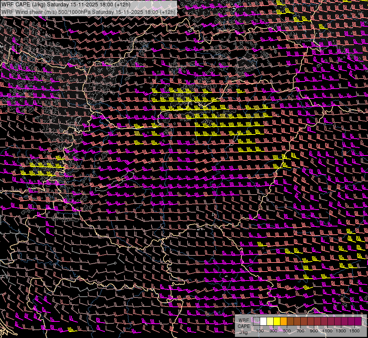Image resolution: width=368 pixels, height=338 pixels.
Task: Choose the orange CAPE legend swatch
Action: click(x=283, y=321)
